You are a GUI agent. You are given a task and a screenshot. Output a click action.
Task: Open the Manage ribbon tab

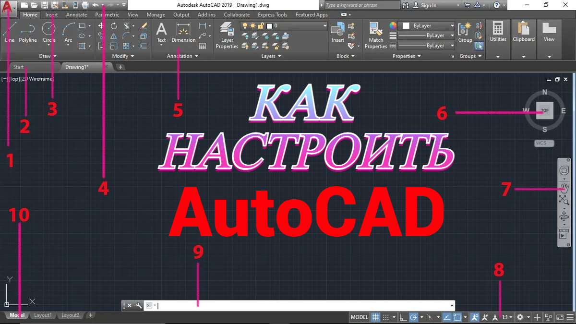156,15
